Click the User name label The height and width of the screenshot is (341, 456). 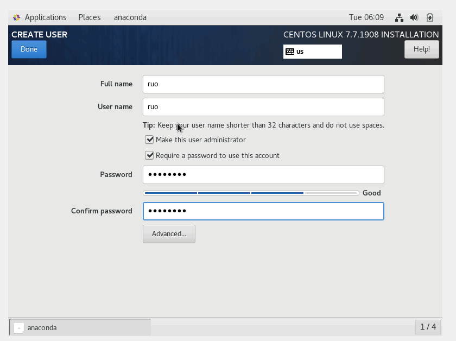(x=115, y=106)
